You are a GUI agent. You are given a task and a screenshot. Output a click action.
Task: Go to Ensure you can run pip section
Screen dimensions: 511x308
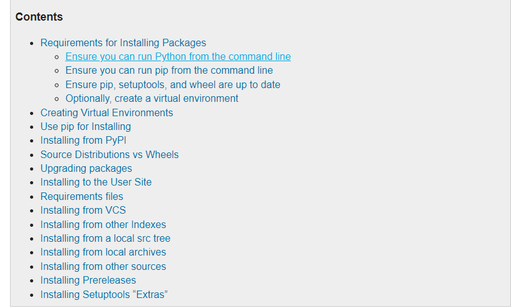click(x=169, y=71)
